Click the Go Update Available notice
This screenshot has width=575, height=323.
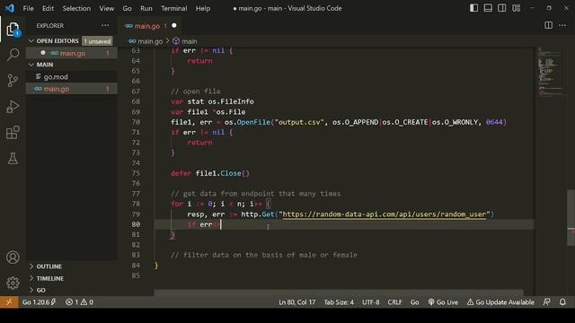pos(500,302)
